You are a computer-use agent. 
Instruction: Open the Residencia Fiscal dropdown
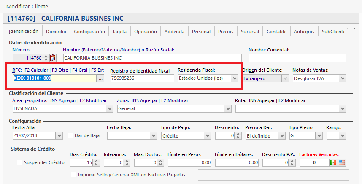pyautogui.click(x=235, y=78)
